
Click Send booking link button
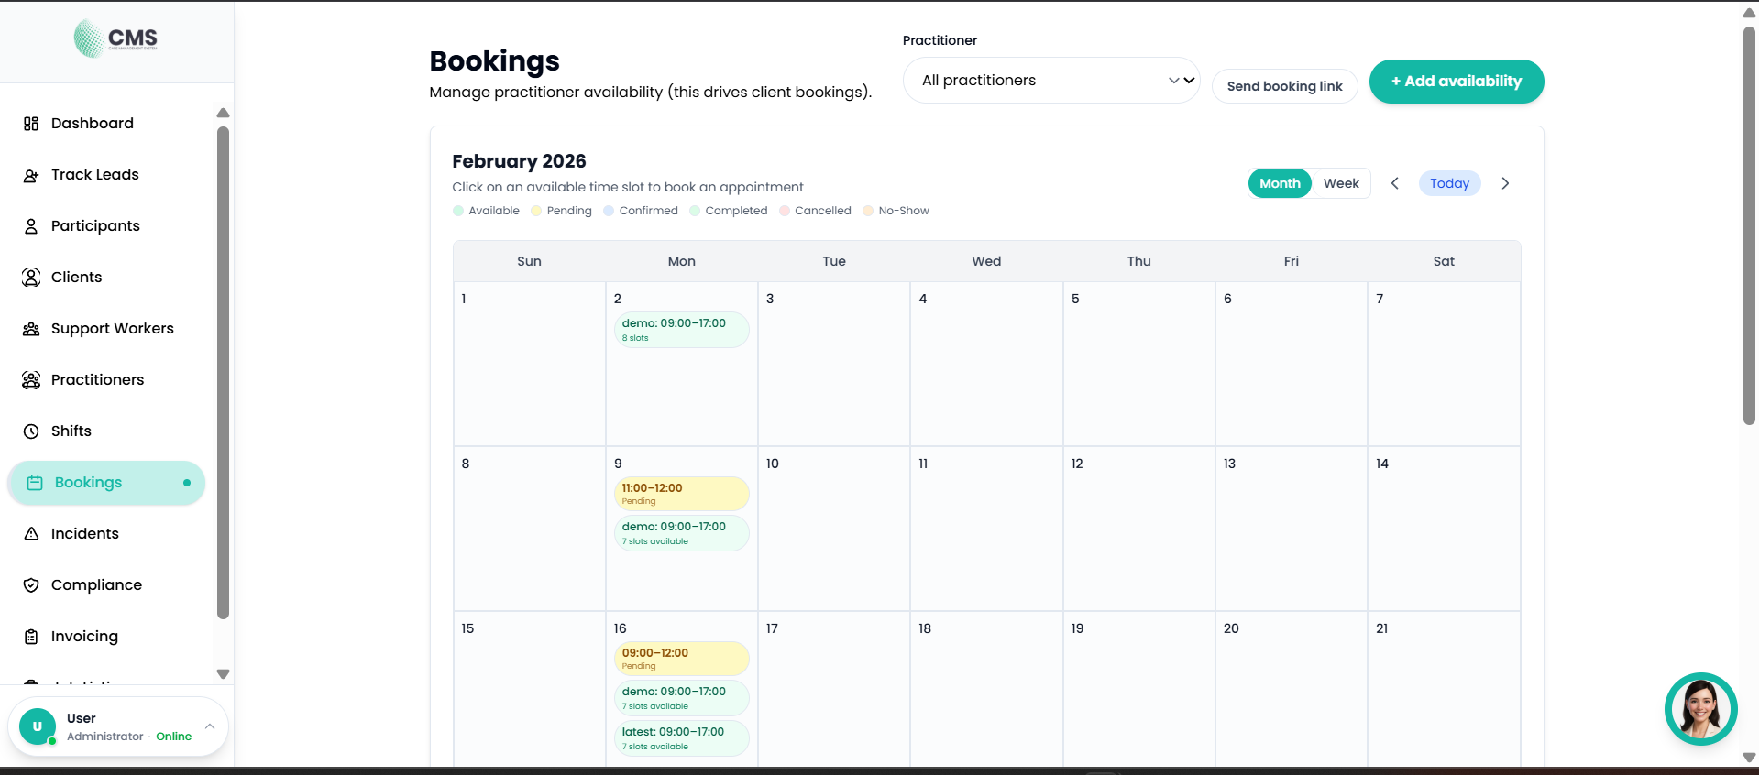coord(1284,86)
